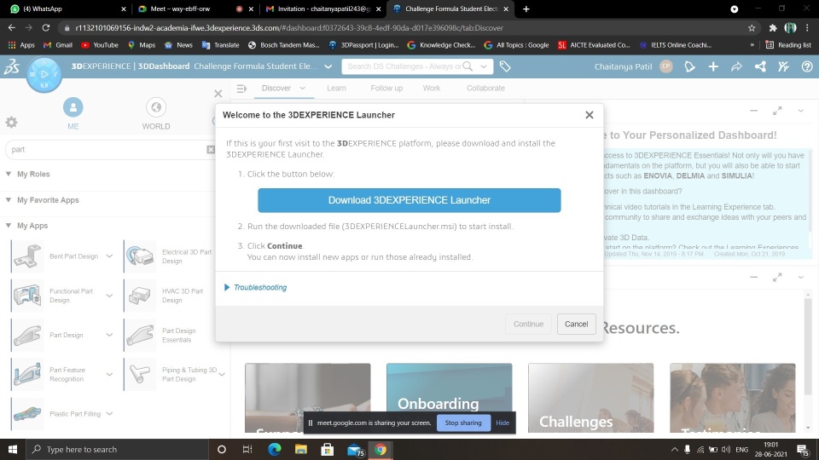Open Part Design dropdown chevron
The width and height of the screenshot is (819, 460).
(109, 335)
